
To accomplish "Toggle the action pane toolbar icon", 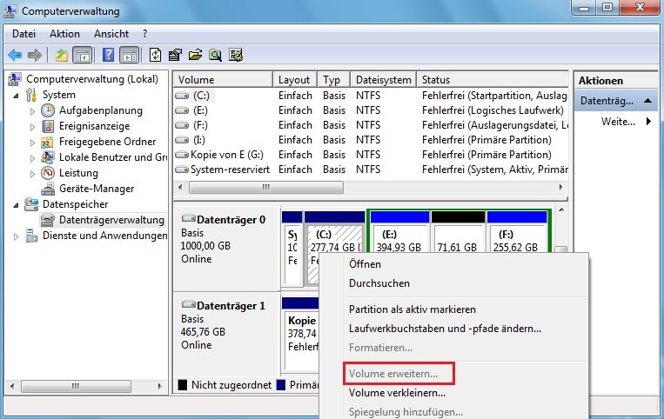I will [129, 55].
